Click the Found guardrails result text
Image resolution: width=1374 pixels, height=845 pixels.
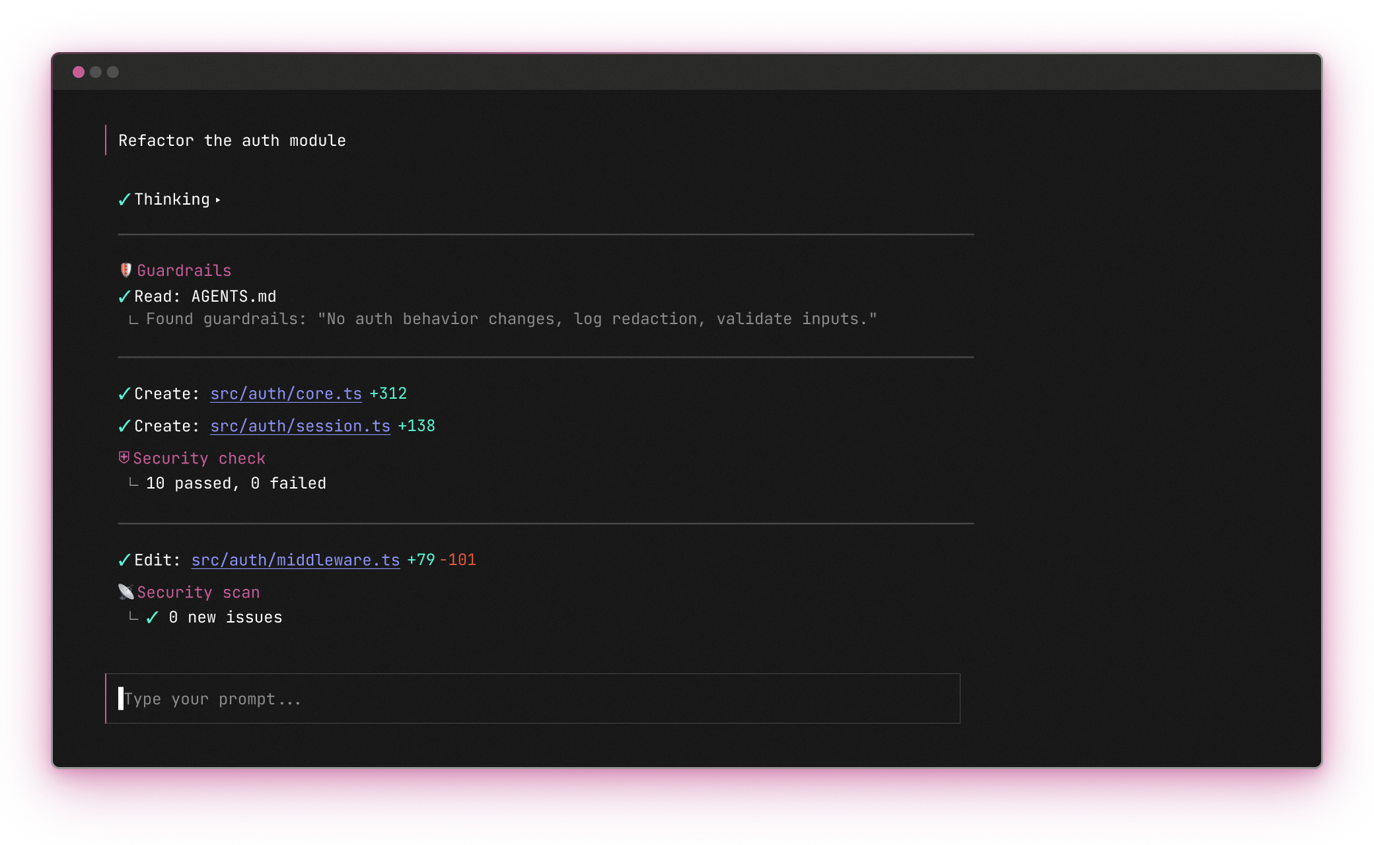[x=511, y=319]
